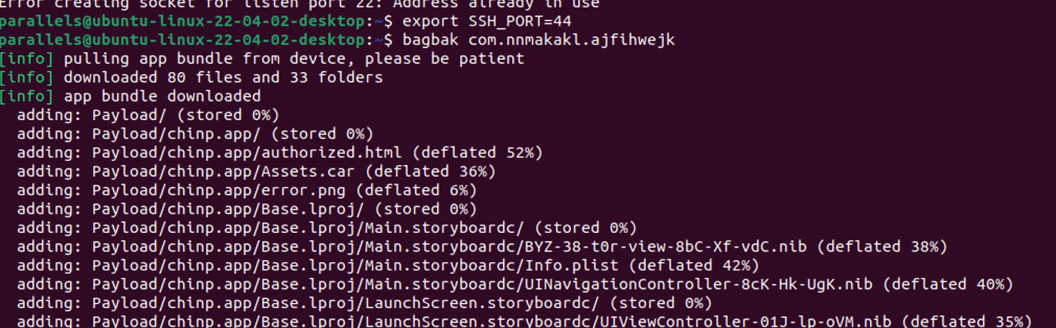Click the error.png file path
Screen dimensions: 1056x328
point(218,190)
